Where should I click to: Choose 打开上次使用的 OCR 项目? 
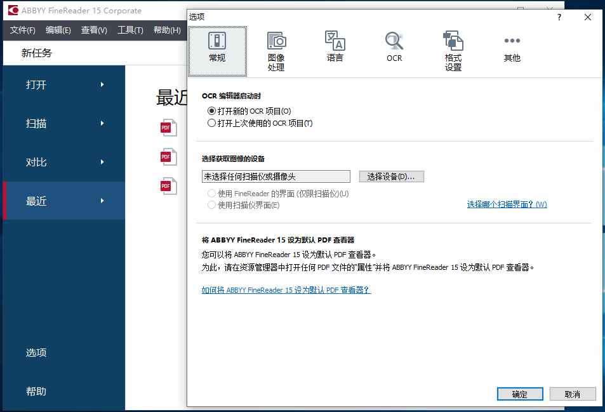click(211, 123)
